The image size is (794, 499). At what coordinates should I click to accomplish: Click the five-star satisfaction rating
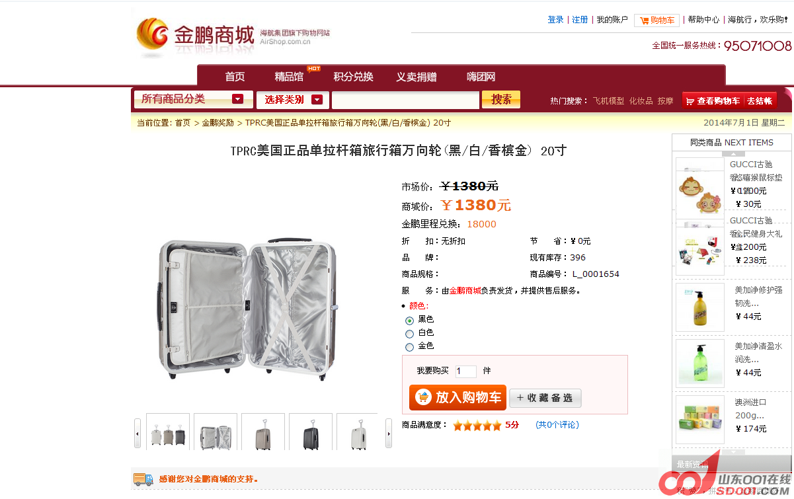click(477, 426)
